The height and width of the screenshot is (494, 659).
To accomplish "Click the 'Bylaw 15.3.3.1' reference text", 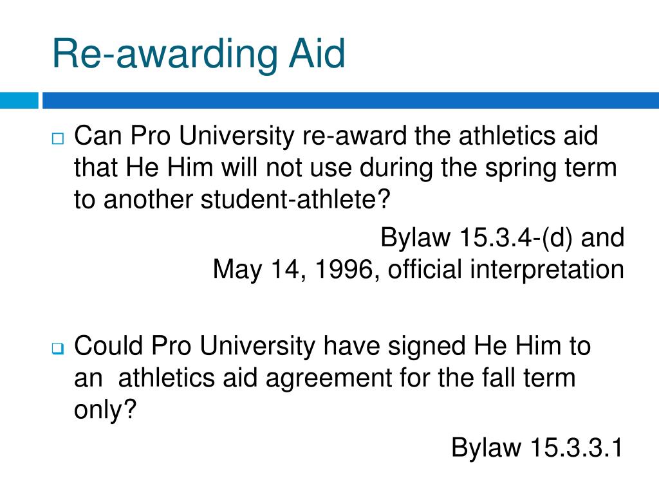I will coord(537,448).
